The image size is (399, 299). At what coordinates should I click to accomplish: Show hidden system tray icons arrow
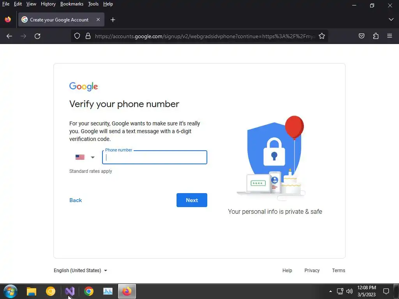[x=330, y=291]
